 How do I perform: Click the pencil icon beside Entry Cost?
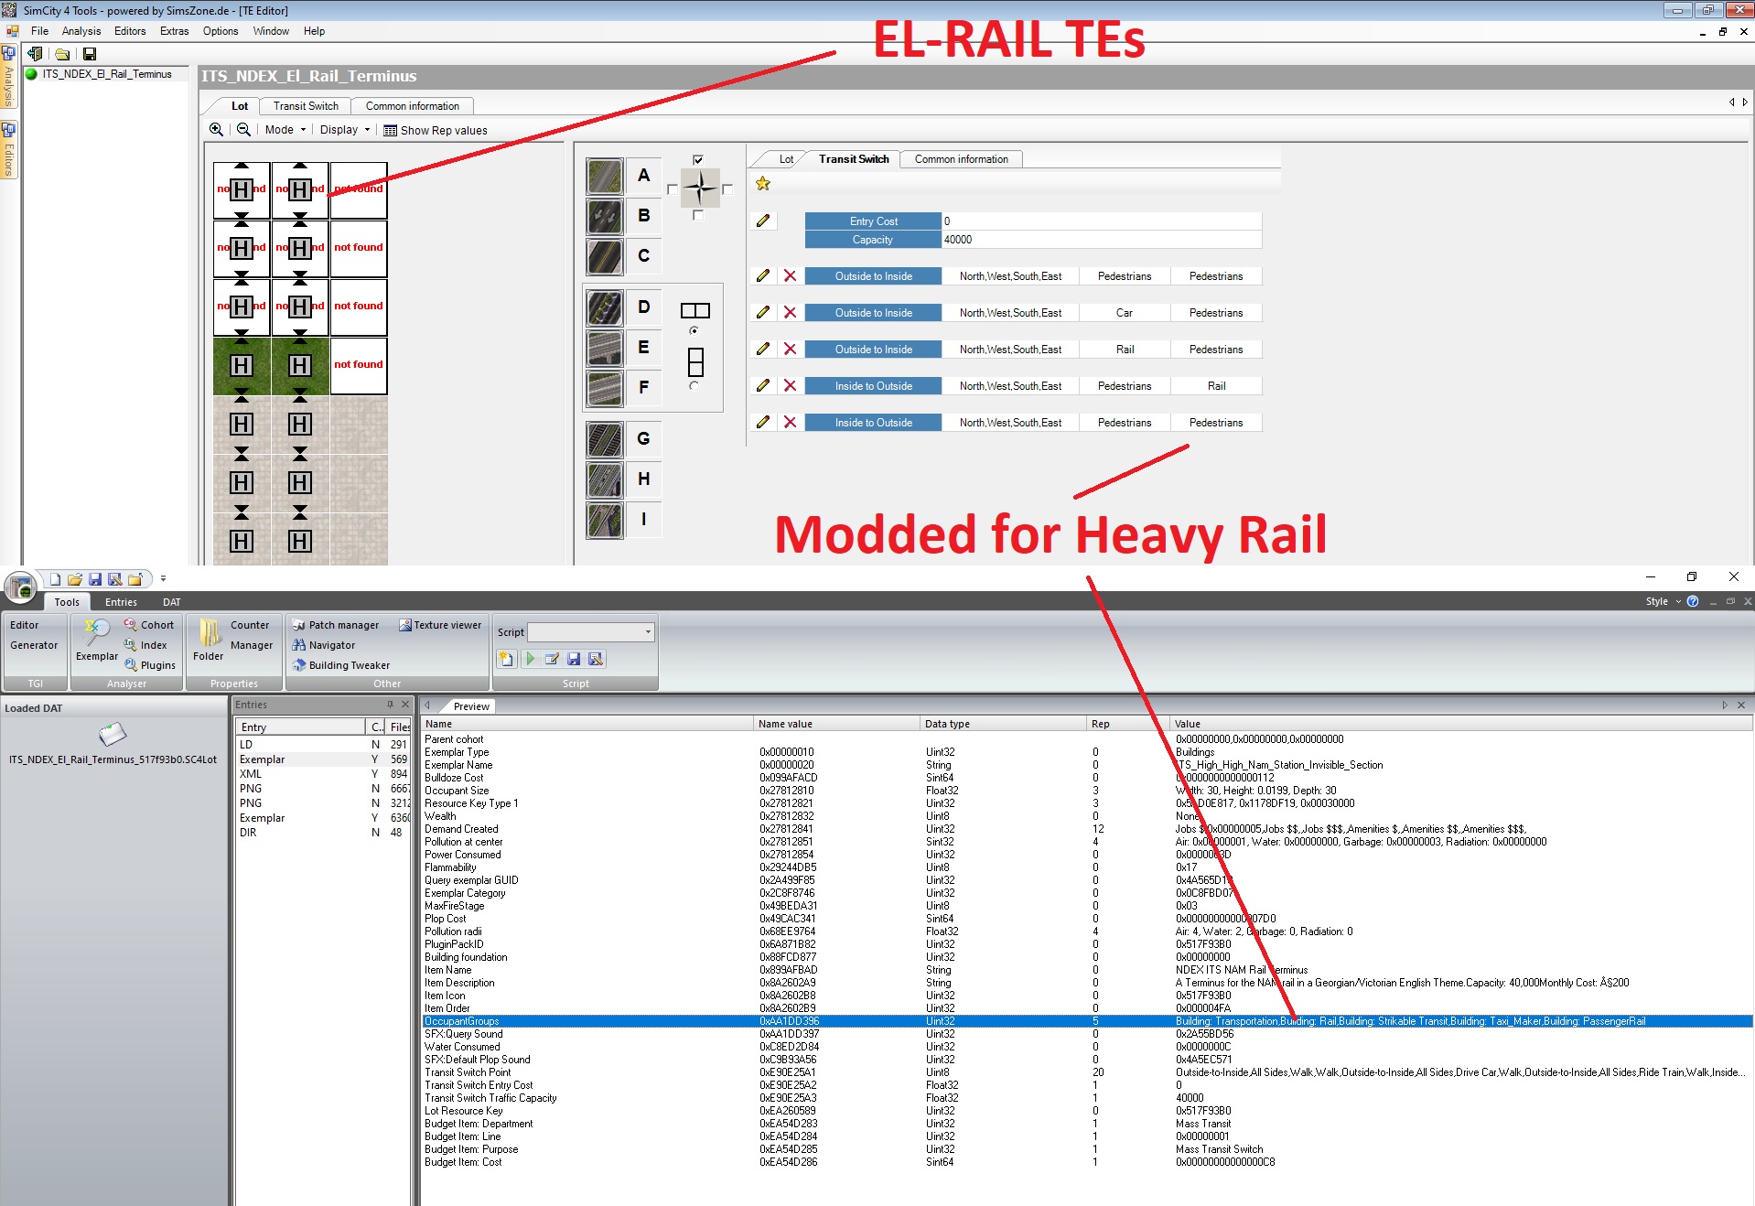(763, 221)
